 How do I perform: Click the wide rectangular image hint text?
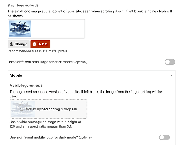click(45, 124)
